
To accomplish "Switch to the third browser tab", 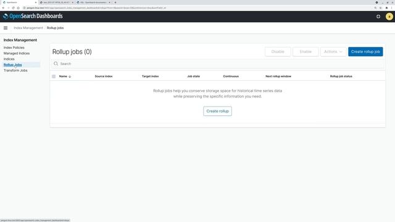I will (x=93, y=2).
